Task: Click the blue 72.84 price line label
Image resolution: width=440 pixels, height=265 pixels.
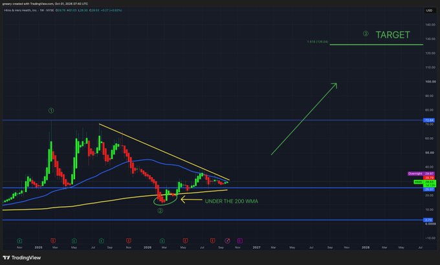Action: click(x=429, y=120)
